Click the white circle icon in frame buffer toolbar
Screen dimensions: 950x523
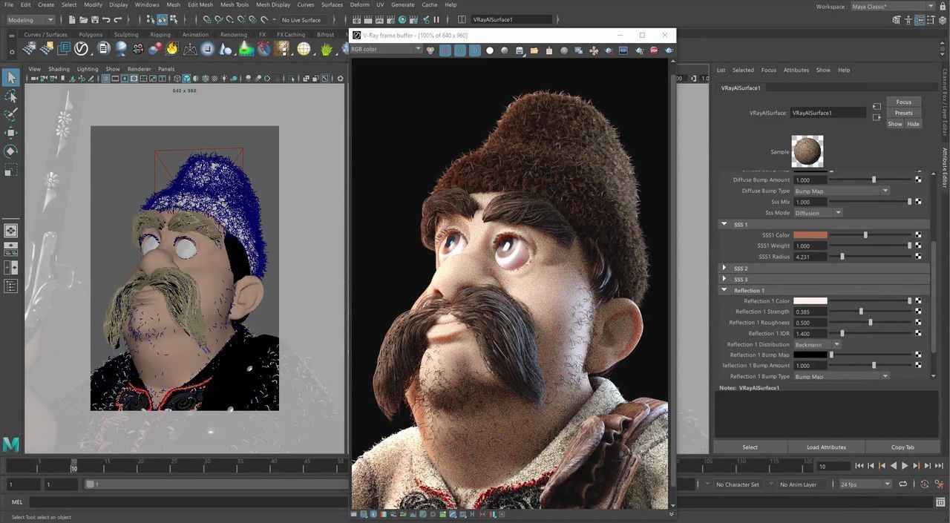(x=489, y=50)
